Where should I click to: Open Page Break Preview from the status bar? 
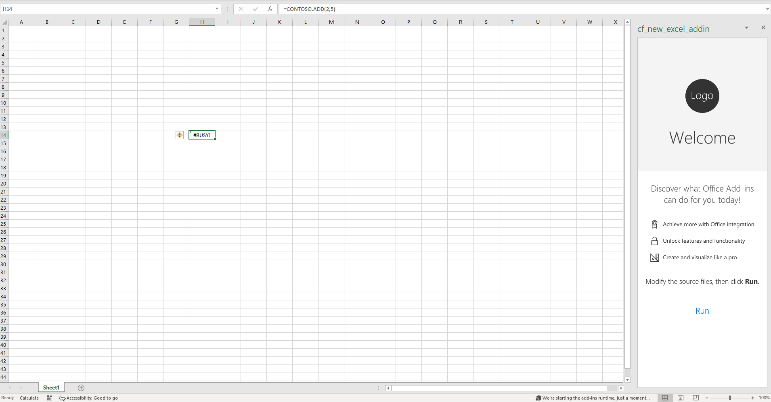696,398
